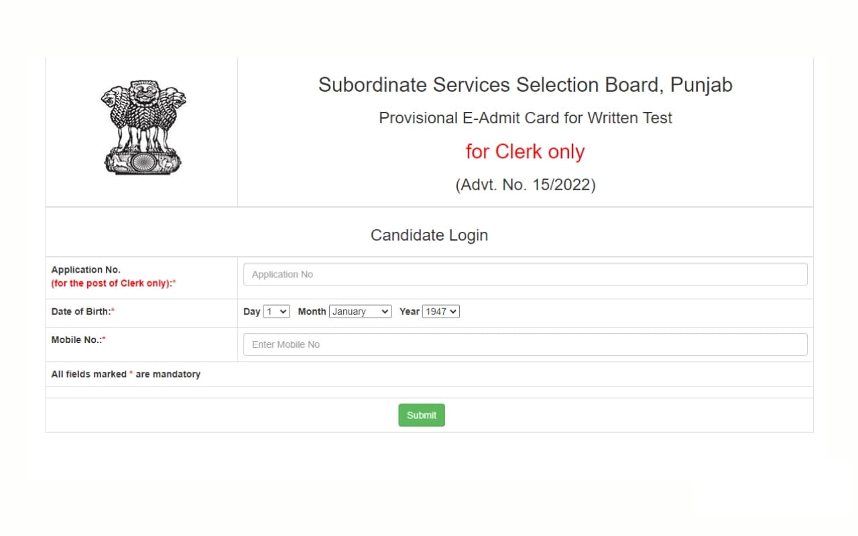Image resolution: width=858 pixels, height=536 pixels.
Task: Click the Subordinate Services Selection Board heading
Action: pyautogui.click(x=525, y=85)
